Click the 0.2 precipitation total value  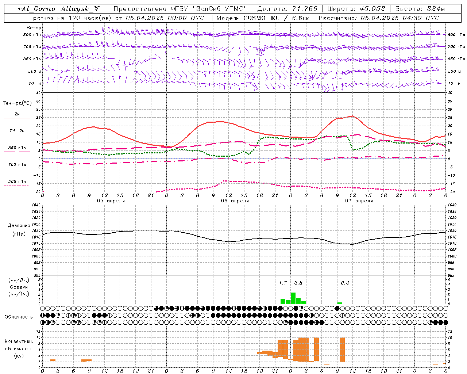[345, 283]
